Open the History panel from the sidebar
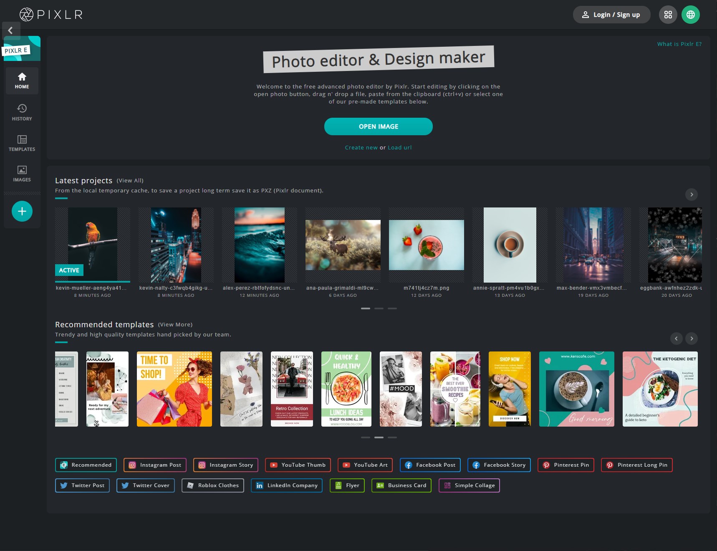 coord(22,112)
